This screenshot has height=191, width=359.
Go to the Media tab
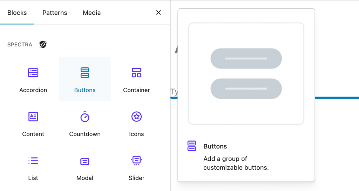[x=92, y=13]
